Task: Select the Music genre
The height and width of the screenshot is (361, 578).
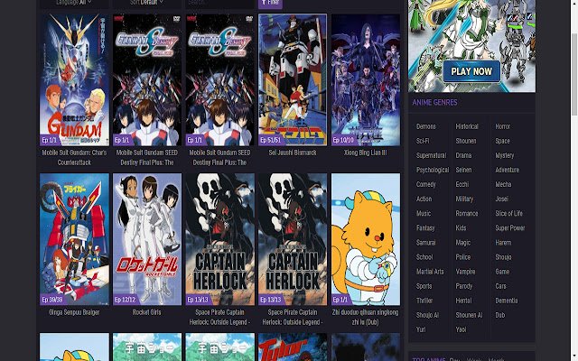Action: tap(424, 213)
